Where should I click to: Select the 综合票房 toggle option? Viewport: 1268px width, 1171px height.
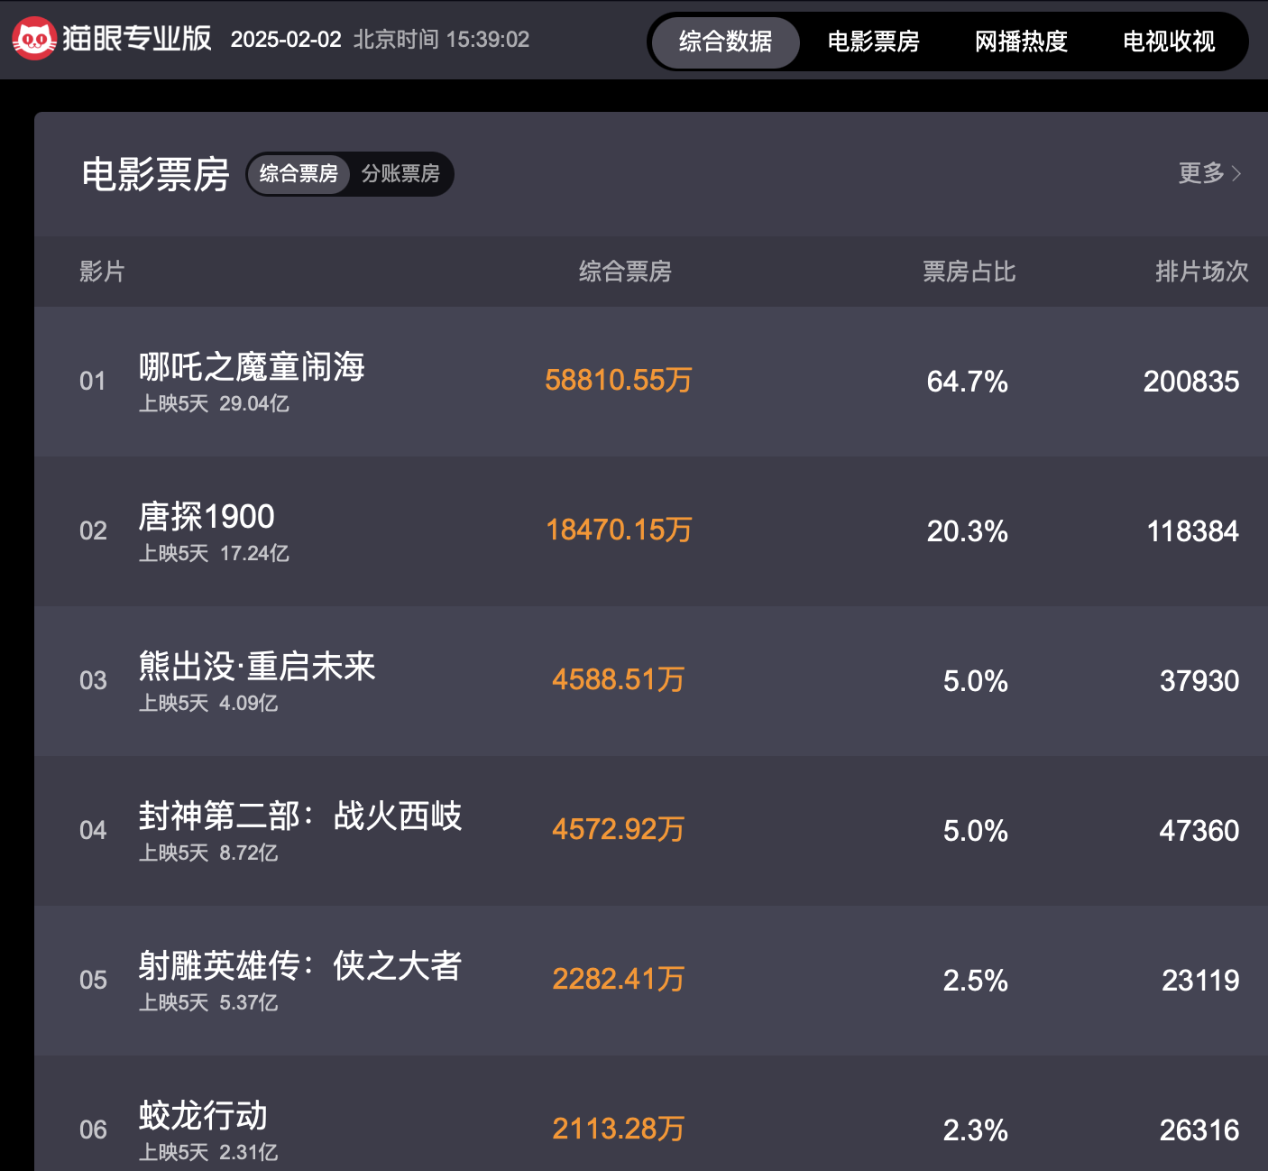click(298, 174)
